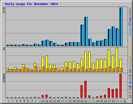Click day 27's red kB bar
133x104 pixels.
click(x=109, y=93)
